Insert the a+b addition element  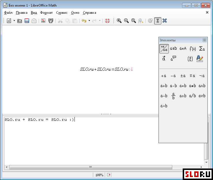(164, 86)
